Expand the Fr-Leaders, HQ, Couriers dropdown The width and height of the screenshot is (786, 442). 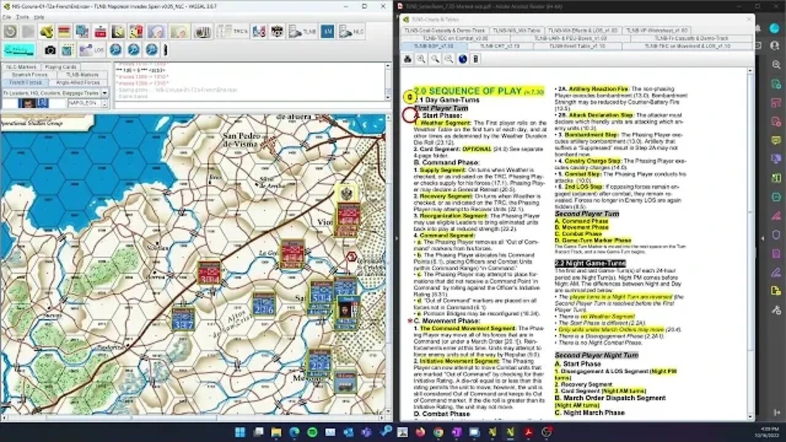tap(105, 93)
